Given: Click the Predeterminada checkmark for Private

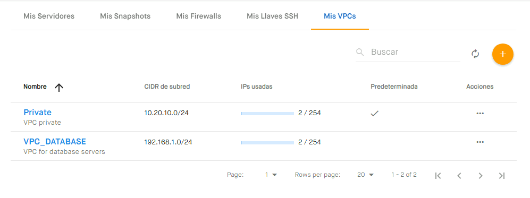Looking at the screenshot, I should [375, 114].
